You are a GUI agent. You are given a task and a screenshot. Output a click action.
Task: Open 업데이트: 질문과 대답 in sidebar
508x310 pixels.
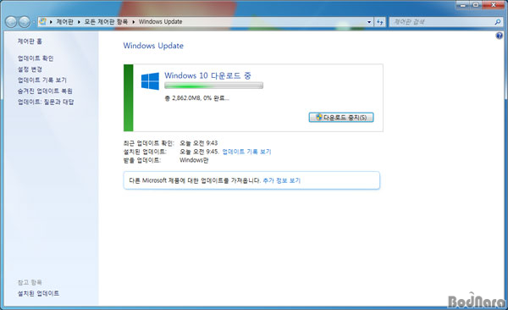pos(46,102)
